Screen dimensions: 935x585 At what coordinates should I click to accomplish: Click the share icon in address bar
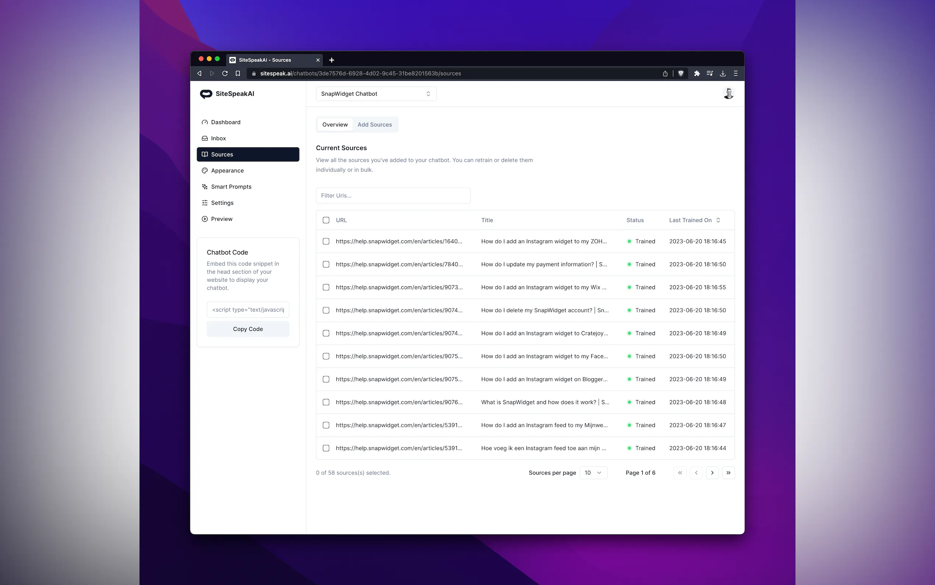(x=665, y=74)
